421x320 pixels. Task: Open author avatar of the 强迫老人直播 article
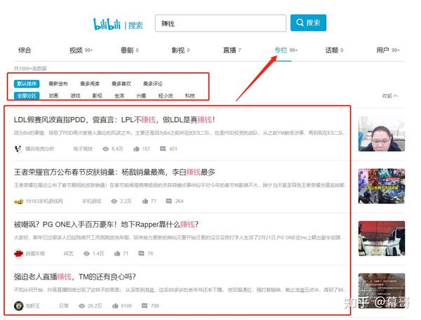pyautogui.click(x=18, y=306)
